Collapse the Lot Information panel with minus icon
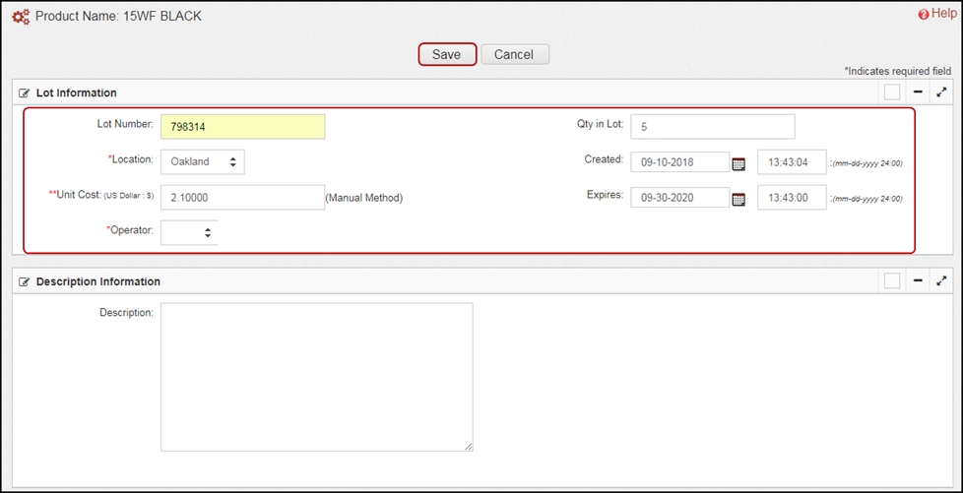This screenshot has height=493, width=963. (918, 92)
